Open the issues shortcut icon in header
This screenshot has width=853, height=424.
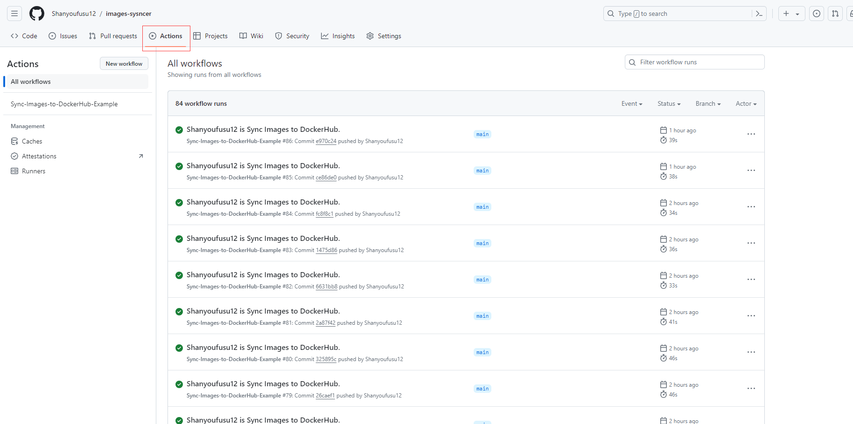click(x=817, y=14)
